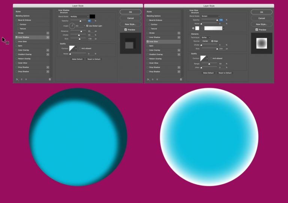Click the Angle dial in the Inner Shadow dialog

point(72,26)
